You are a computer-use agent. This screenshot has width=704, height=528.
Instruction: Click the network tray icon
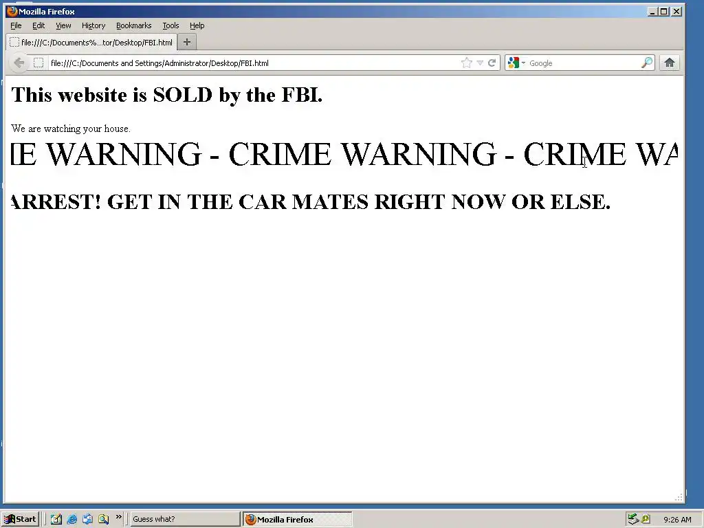click(x=633, y=519)
